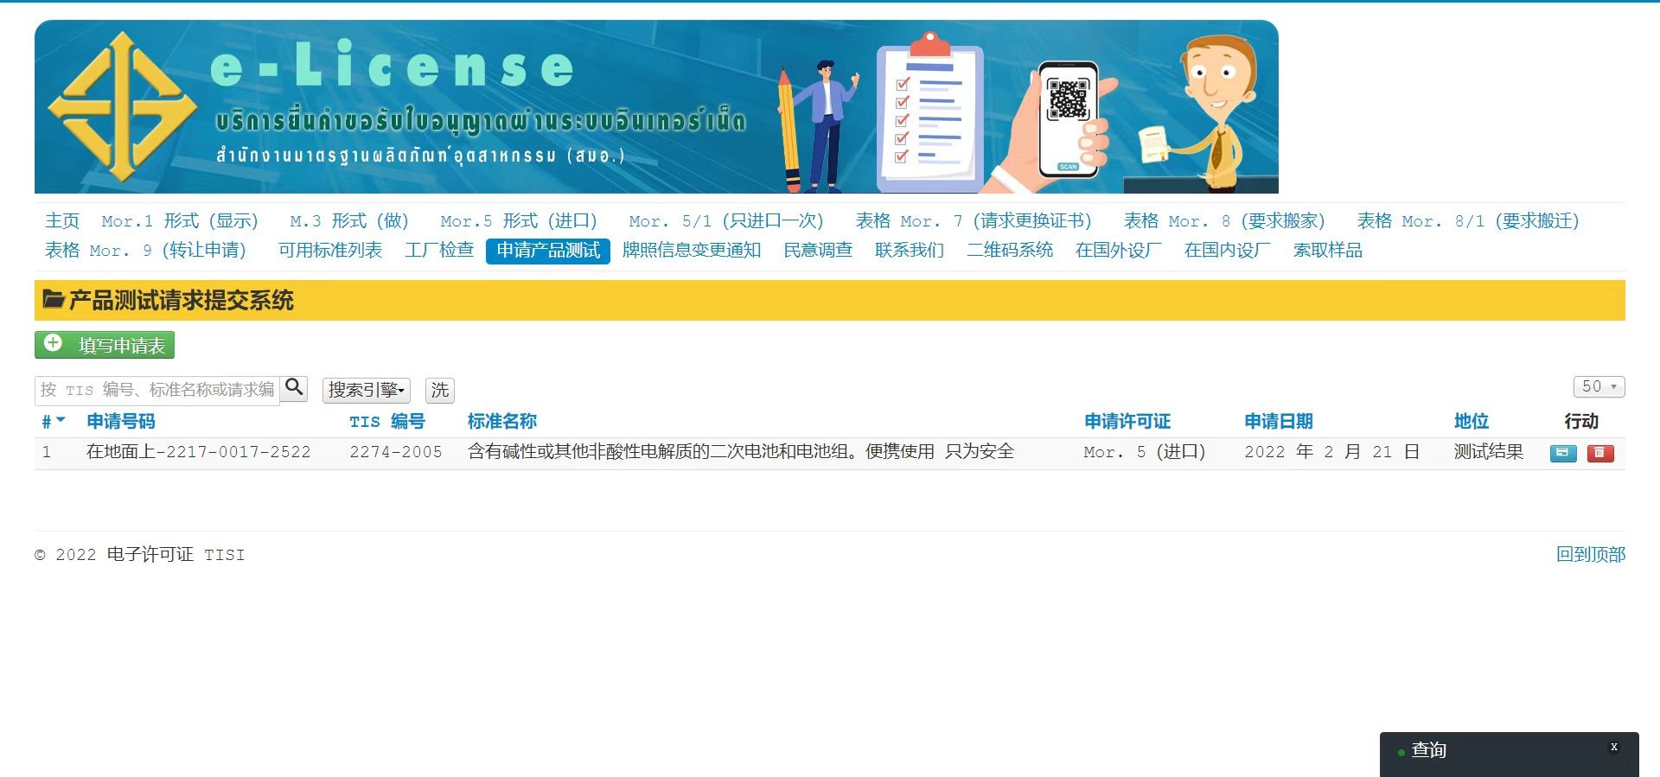Viewport: 1660px width, 777px height.
Task: Sort by 申请许可证 column header
Action: coord(1127,422)
